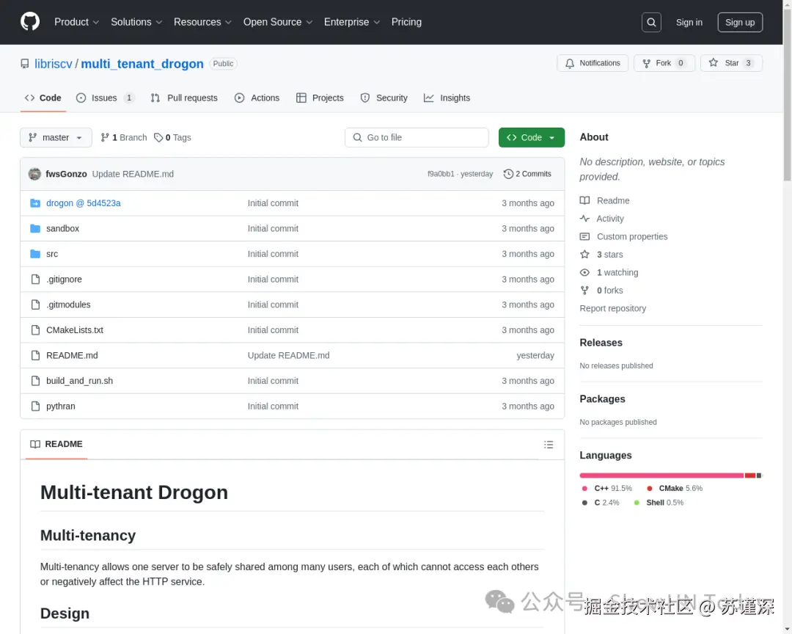Focus the Go to file search field
The image size is (792, 634).
click(417, 137)
